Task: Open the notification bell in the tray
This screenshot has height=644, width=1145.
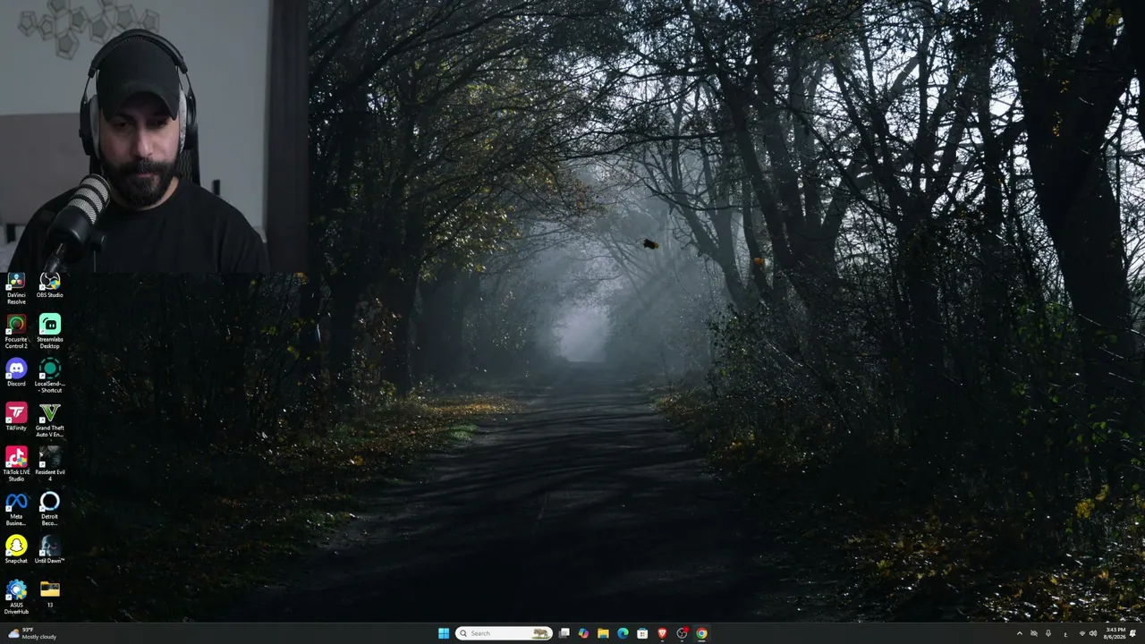Action: pos(1133,633)
